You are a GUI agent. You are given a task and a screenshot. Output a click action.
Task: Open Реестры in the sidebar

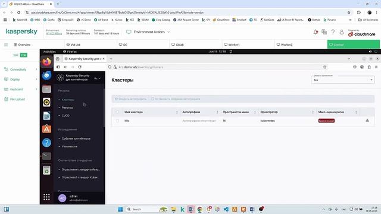67,108
